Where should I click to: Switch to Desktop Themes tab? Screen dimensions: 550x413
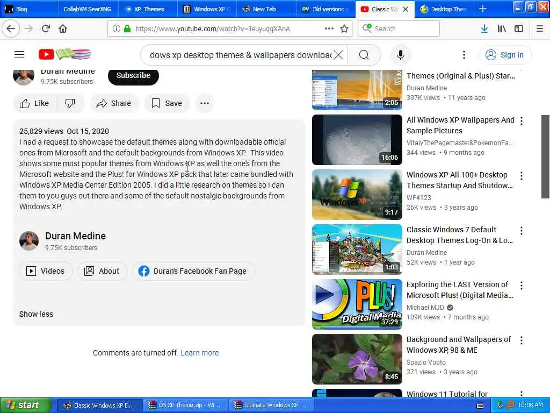pyautogui.click(x=444, y=9)
